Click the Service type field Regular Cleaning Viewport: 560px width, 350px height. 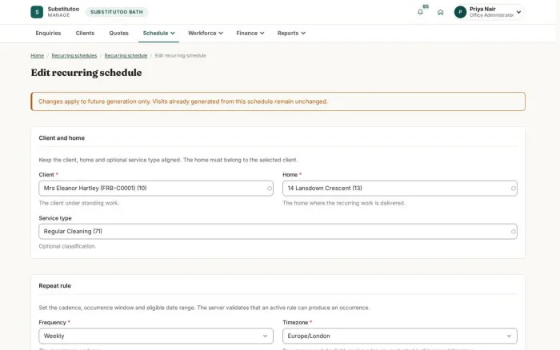[x=278, y=232]
